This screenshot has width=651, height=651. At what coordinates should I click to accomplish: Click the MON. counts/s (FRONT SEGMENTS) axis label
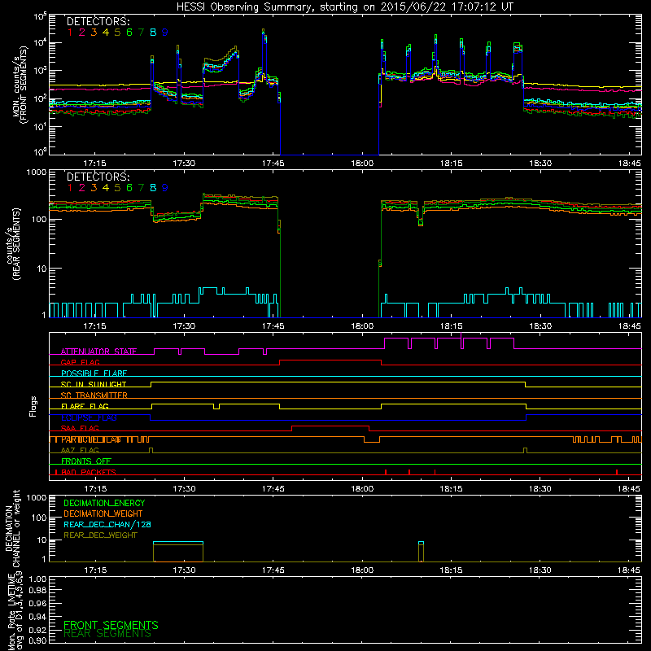coord(20,85)
